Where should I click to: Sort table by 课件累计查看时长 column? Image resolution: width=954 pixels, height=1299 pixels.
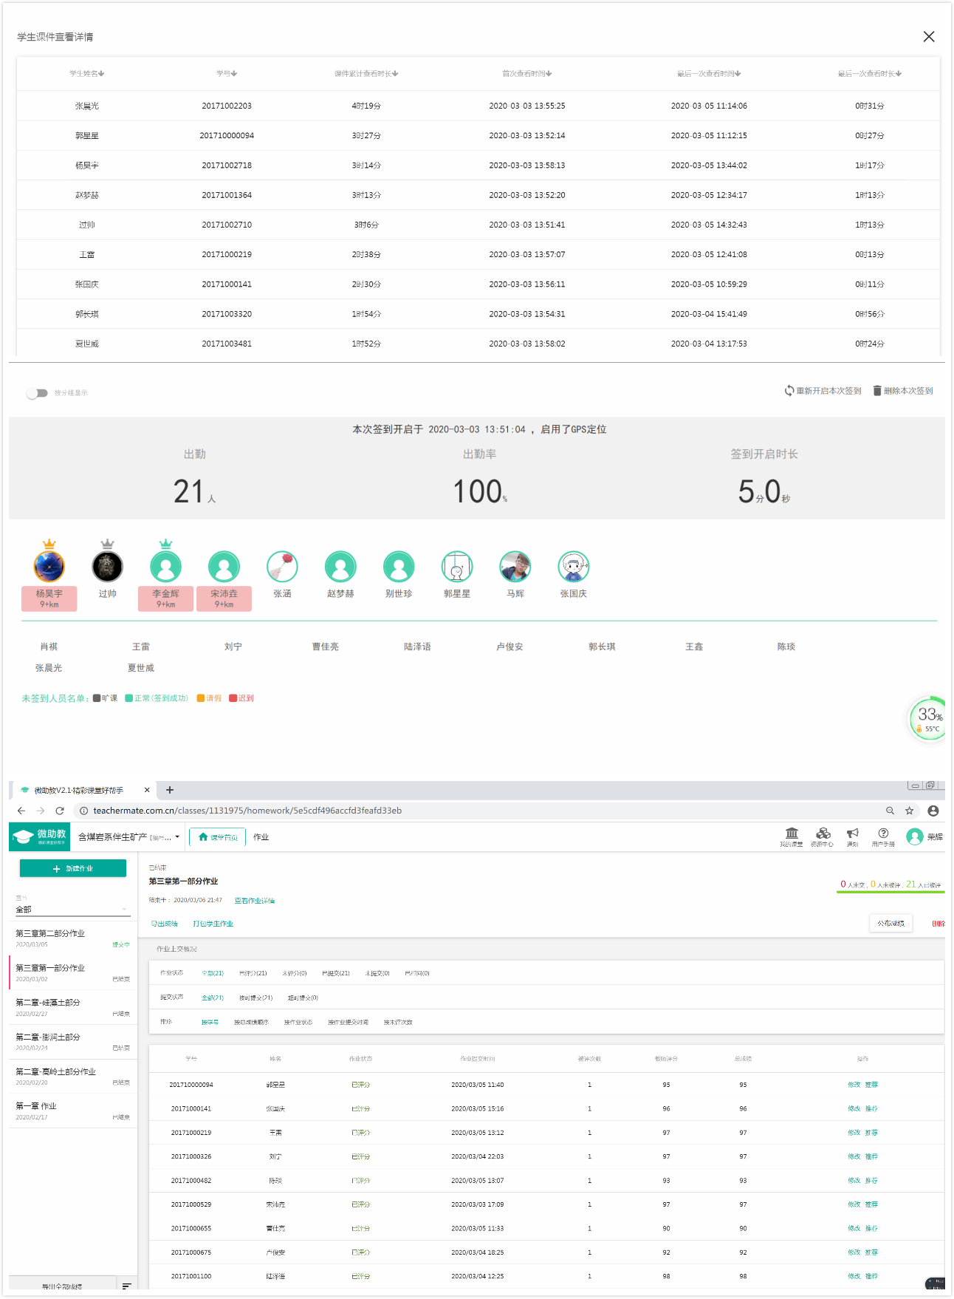(366, 74)
